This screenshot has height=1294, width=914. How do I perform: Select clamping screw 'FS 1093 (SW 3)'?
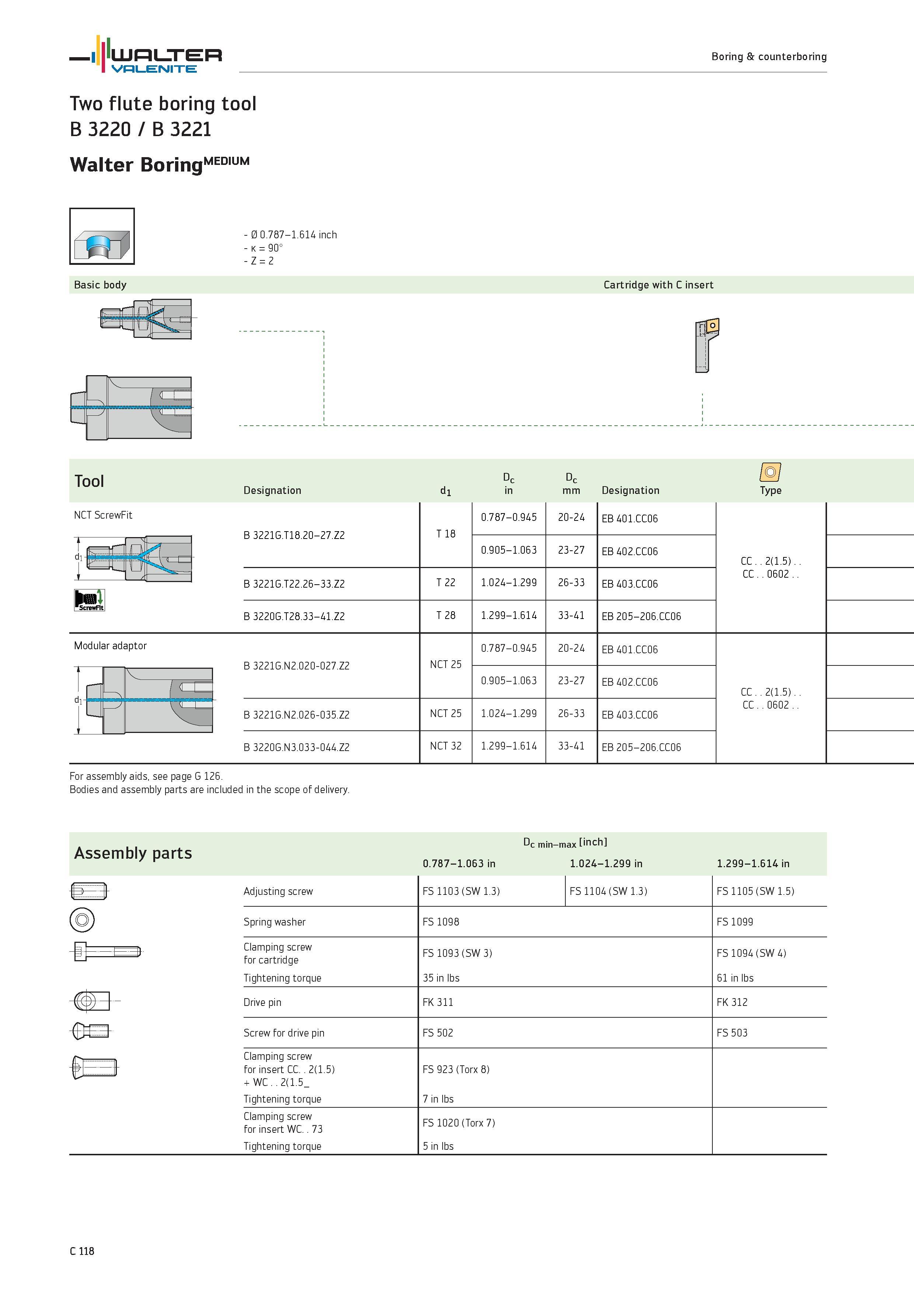[457, 953]
